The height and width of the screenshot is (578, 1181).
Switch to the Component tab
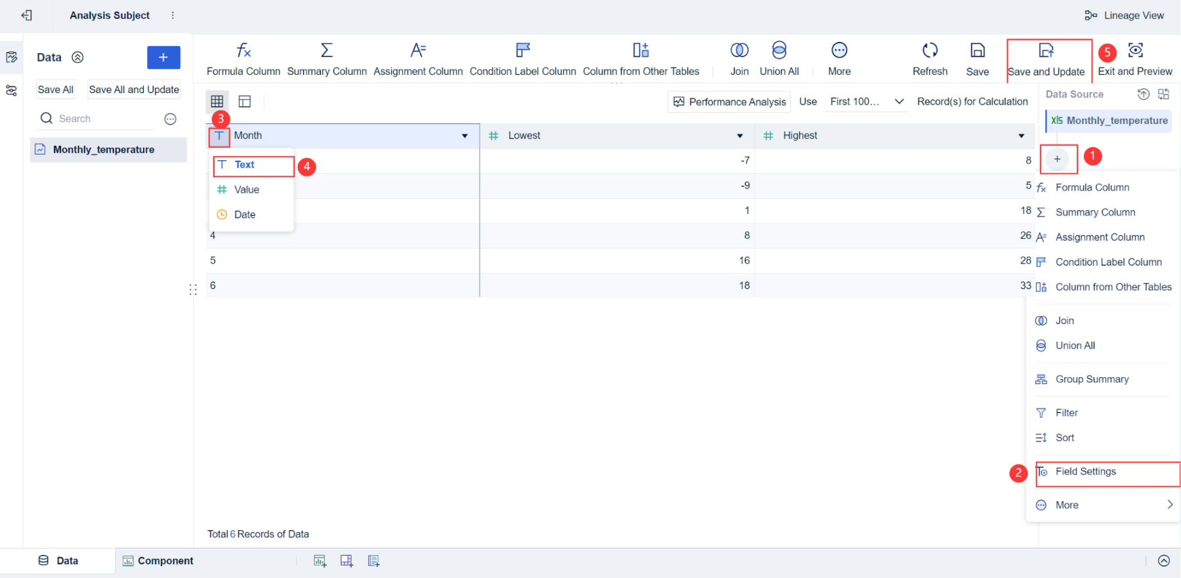coord(158,561)
